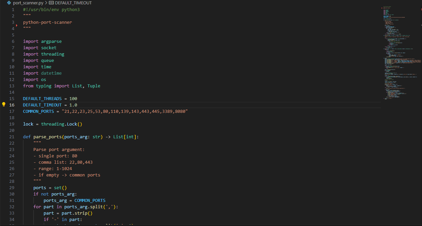Place cursor on DEFAULT_THREADS on line 15
This screenshot has width=422, height=226.
coord(42,98)
